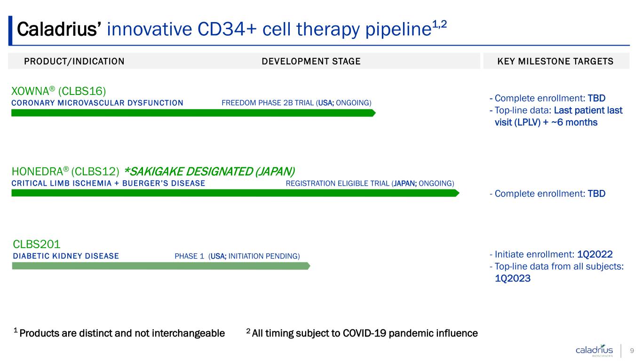Viewport: 642px width, 361px height.
Task: Click the COVID-19 pandemic influence footnote
Action: pyautogui.click(x=362, y=333)
